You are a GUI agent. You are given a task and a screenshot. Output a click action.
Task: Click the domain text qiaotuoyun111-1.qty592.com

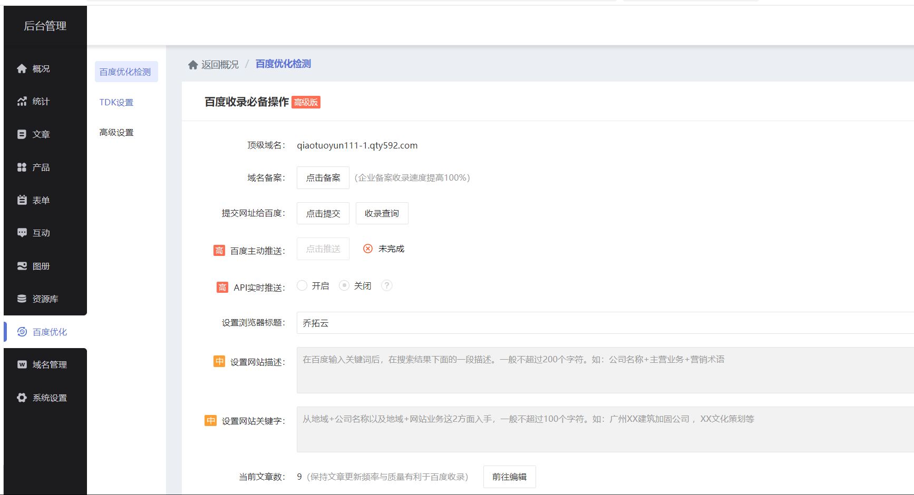(357, 145)
